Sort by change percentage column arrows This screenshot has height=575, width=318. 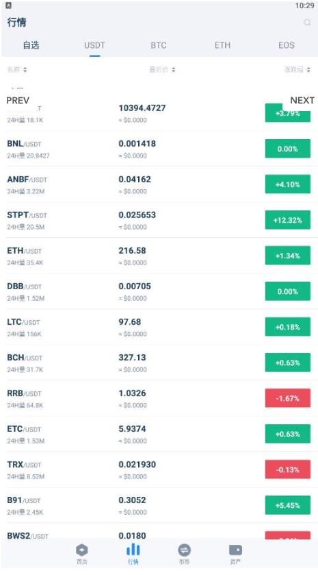308,69
